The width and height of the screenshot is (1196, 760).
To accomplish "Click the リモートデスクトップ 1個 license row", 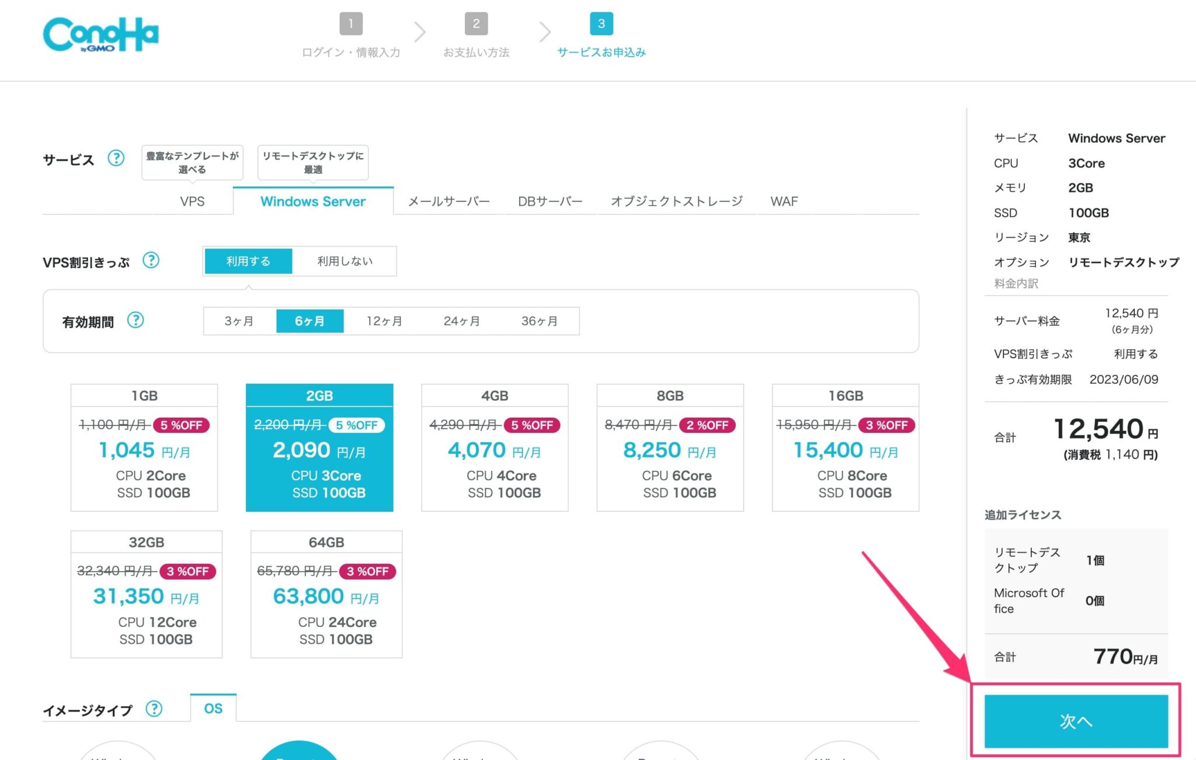I will pos(1076,560).
